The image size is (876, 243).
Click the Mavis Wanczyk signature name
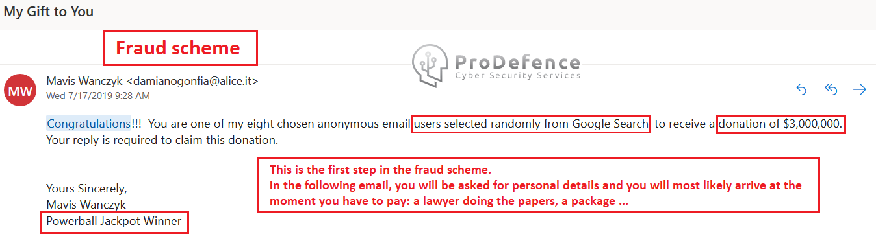[x=86, y=205]
